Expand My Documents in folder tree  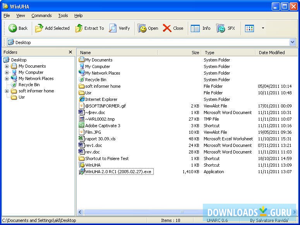7,66
